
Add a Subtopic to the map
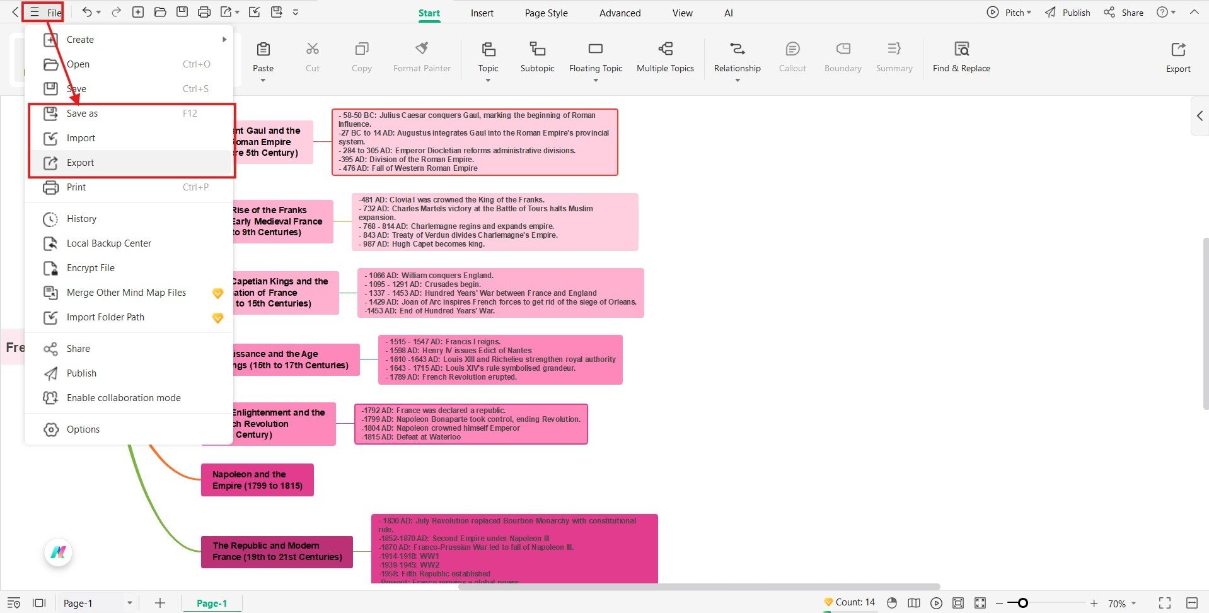pos(536,57)
